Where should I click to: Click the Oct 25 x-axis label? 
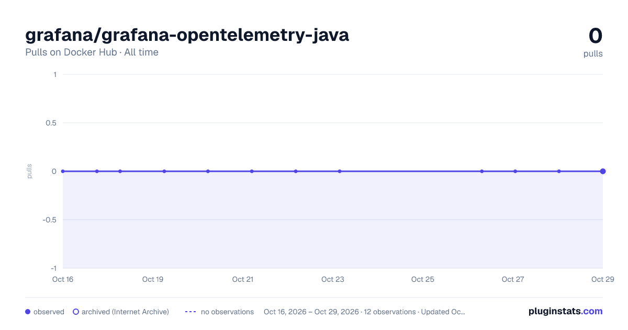[x=423, y=279]
